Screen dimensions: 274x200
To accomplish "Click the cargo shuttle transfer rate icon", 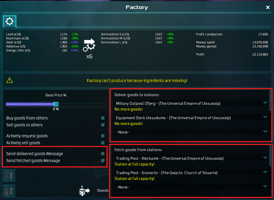I will click(x=84, y=191).
